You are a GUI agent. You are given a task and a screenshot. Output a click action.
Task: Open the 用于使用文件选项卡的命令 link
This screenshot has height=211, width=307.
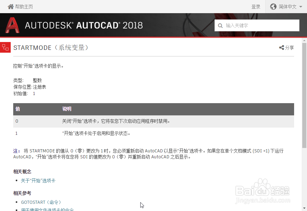(47, 209)
